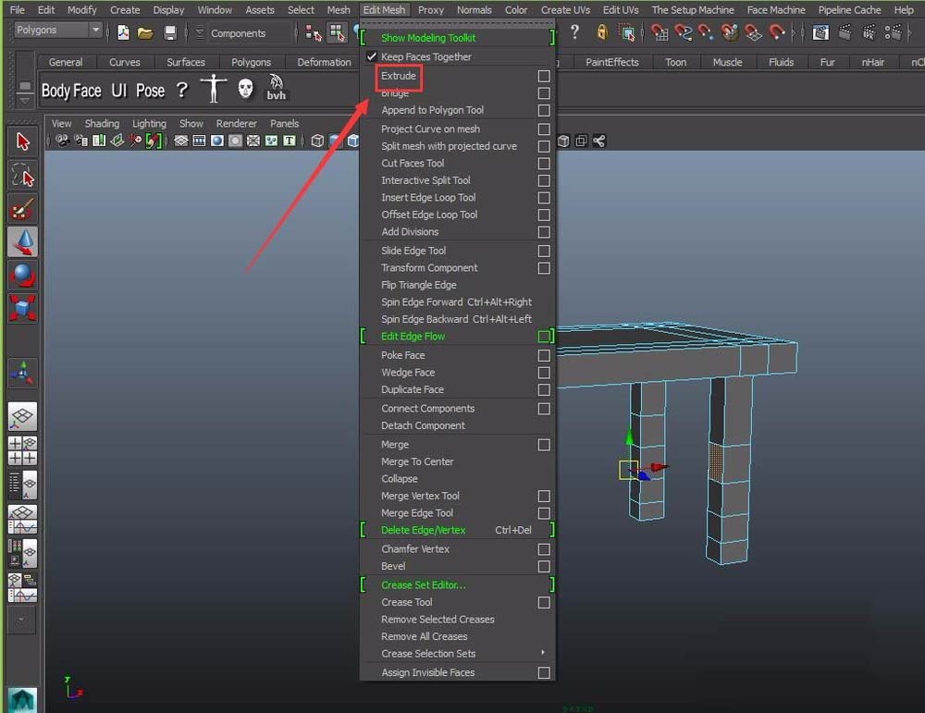
Task: Open the viewport Lighting menu
Action: [149, 123]
